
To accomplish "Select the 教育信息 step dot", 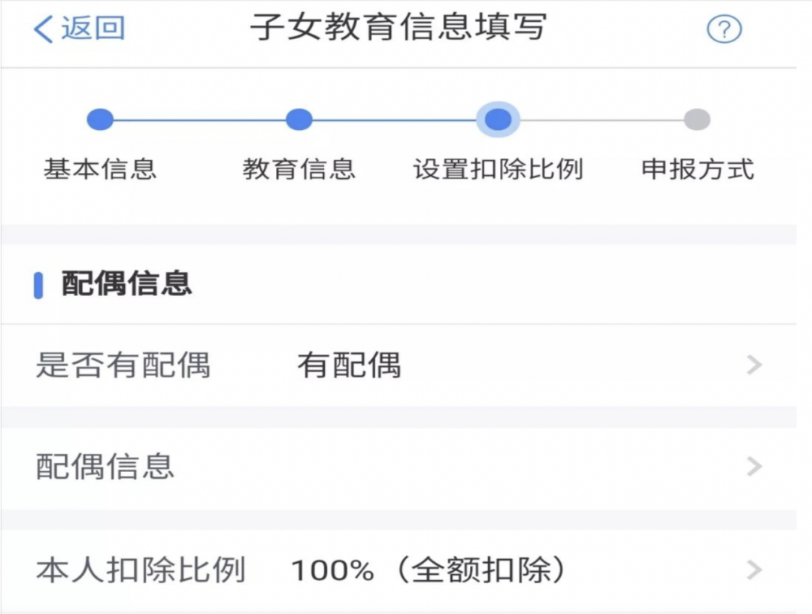I will (x=299, y=119).
